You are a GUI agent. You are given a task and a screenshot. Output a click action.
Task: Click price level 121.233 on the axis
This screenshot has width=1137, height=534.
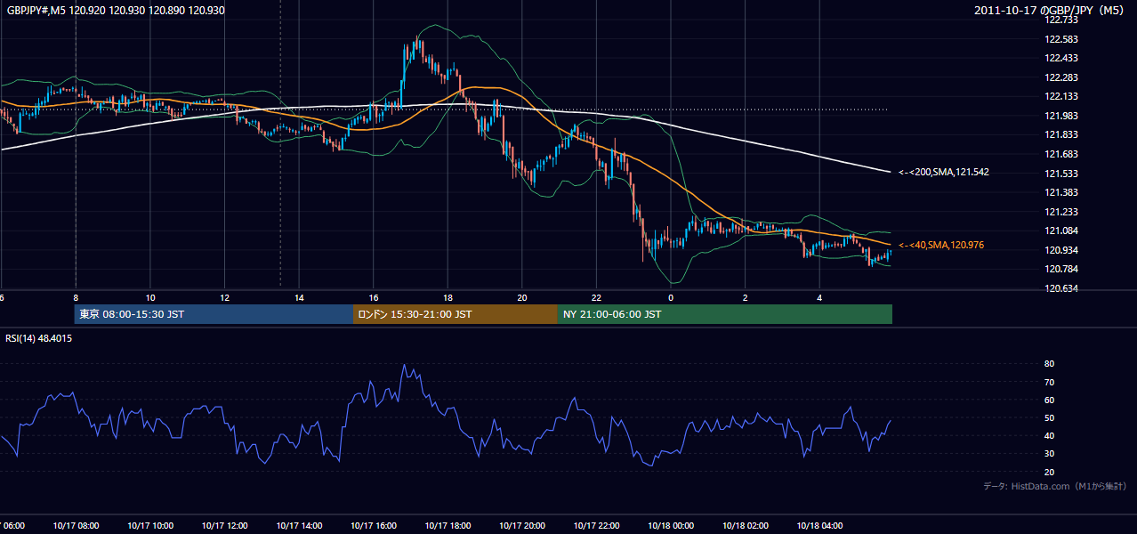click(1061, 212)
